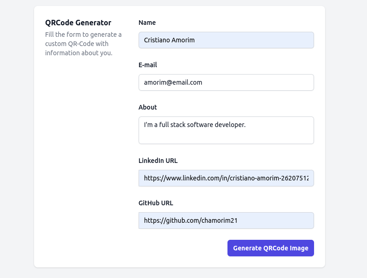Click the blank second line of About box
Image resolution: width=367 pixels, height=278 pixels.
coord(226,136)
